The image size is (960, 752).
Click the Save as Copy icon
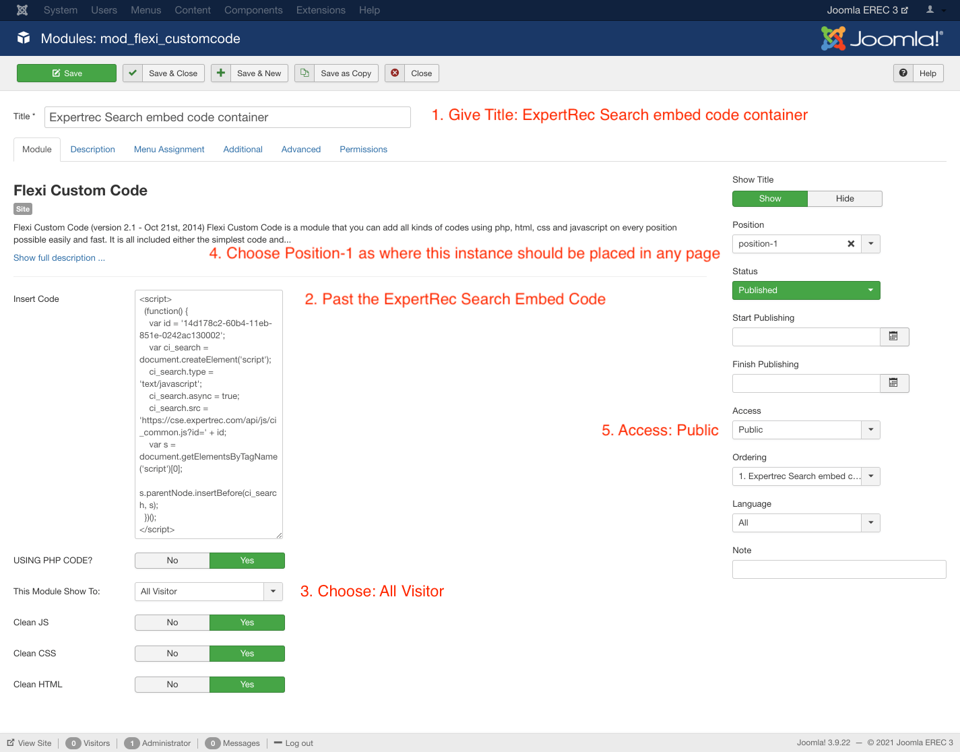click(x=305, y=73)
